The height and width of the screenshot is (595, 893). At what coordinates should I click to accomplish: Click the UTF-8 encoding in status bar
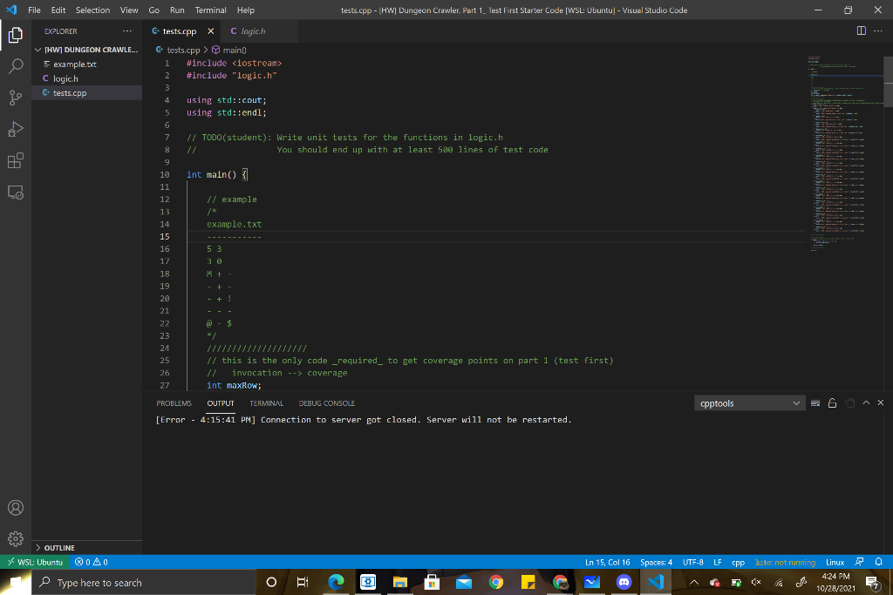tap(693, 563)
